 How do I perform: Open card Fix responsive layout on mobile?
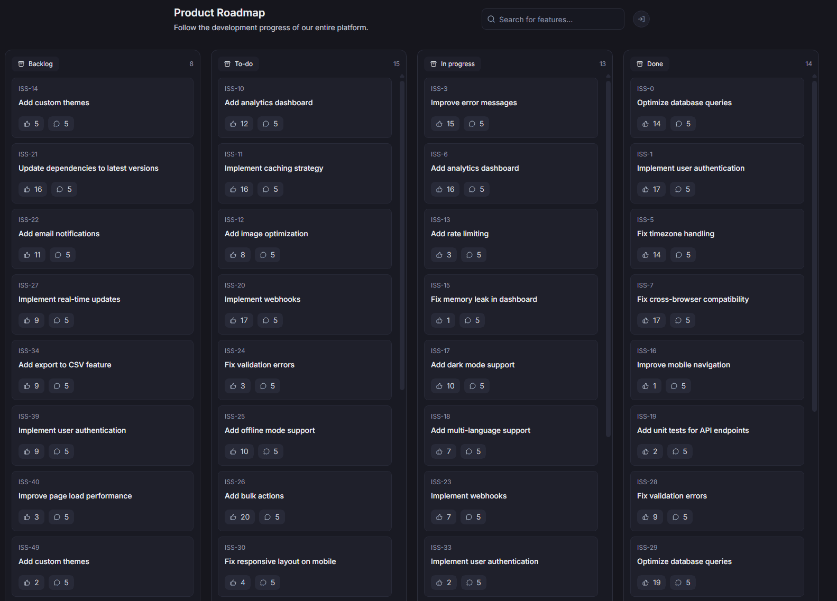[x=305, y=567]
